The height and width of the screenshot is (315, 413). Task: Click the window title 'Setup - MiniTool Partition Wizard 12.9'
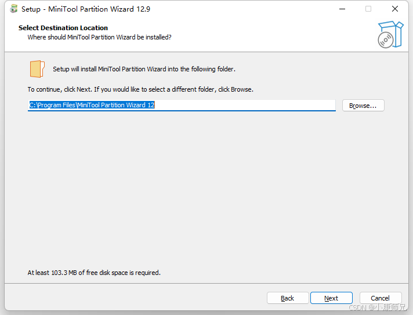[x=86, y=9]
